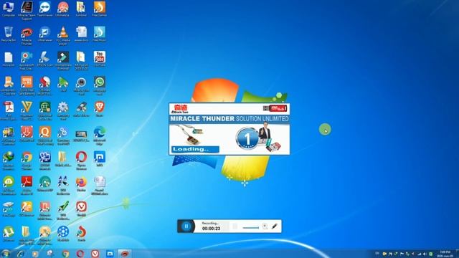Click the Windows Start button

[x=5, y=254]
